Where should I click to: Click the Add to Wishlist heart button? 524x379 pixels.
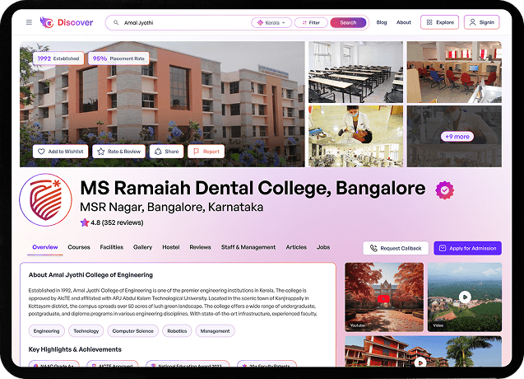pyautogui.click(x=61, y=152)
